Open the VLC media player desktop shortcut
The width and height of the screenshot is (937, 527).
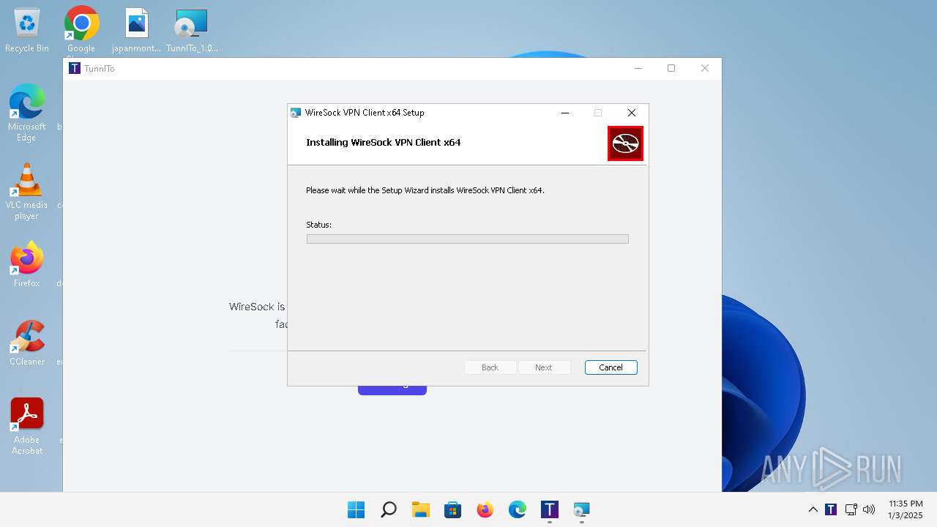[27, 192]
